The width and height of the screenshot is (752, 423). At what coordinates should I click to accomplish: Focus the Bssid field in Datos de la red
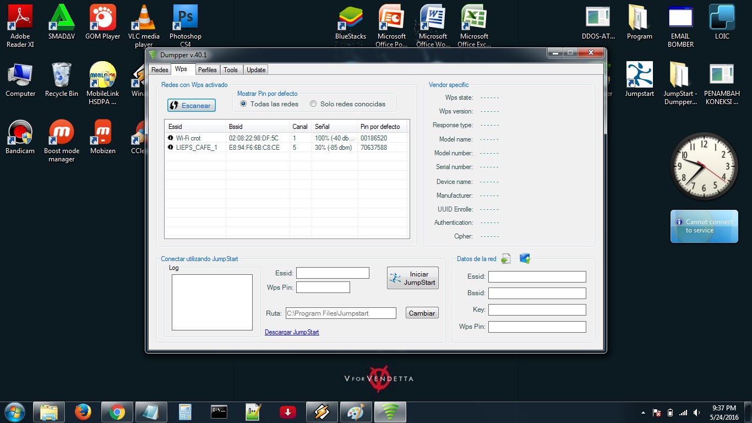coord(537,293)
